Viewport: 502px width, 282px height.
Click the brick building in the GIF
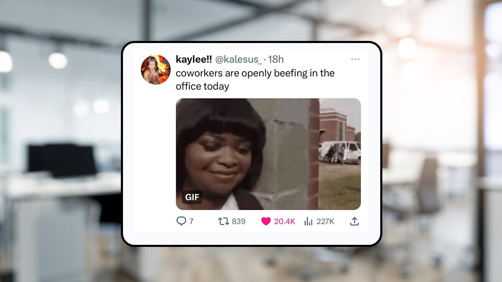(337, 125)
